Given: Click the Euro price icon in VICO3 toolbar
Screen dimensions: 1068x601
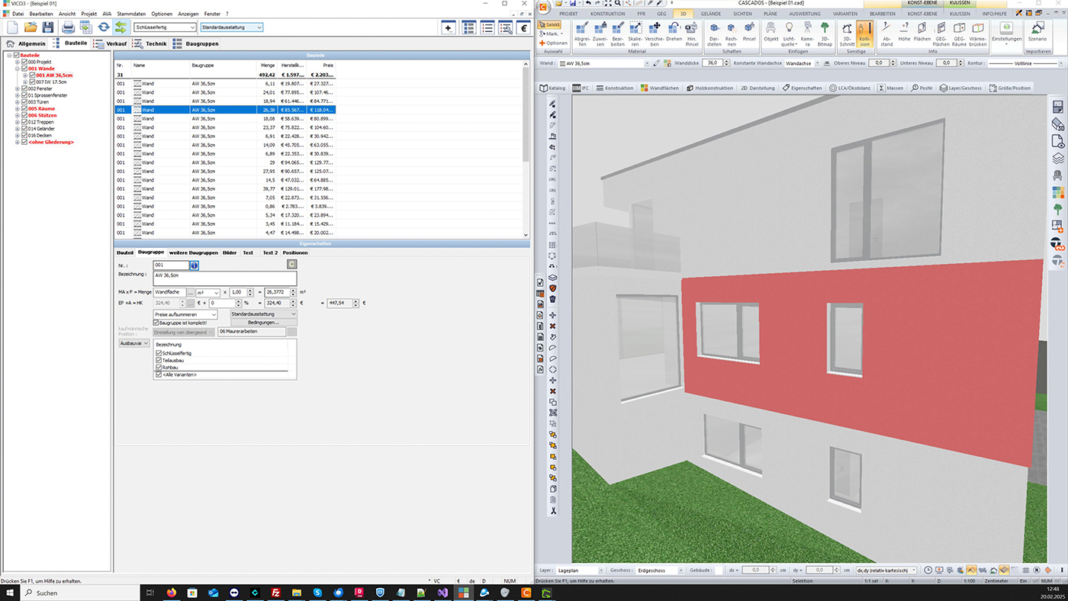Looking at the screenshot, I should click(x=523, y=27).
